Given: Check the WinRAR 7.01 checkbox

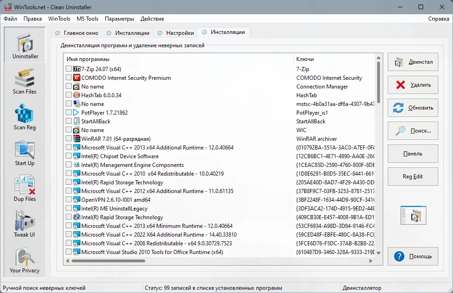Looking at the screenshot, I should [x=68, y=138].
